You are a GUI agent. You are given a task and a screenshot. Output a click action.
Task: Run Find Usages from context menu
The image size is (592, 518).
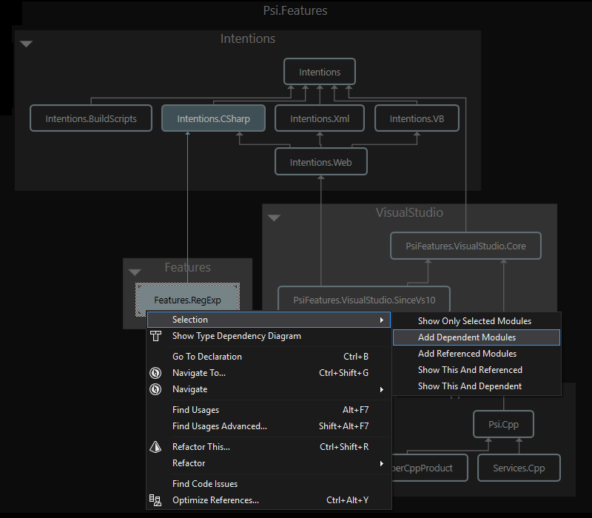[x=196, y=410]
